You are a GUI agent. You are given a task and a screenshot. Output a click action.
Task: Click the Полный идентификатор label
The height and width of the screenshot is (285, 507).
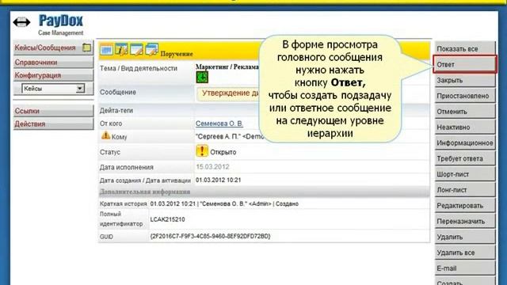(121, 218)
